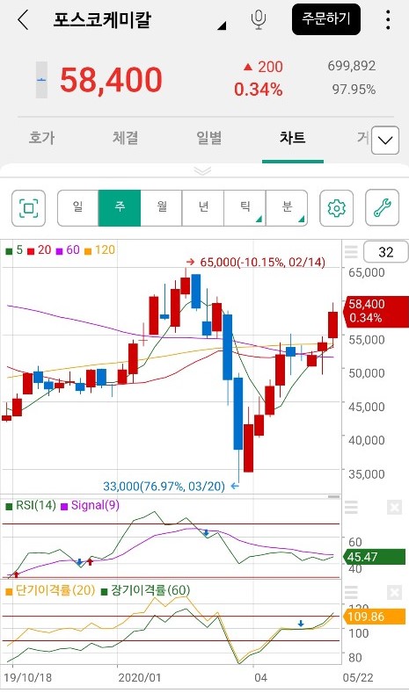The height and width of the screenshot is (693, 409).
Task: Tap the mini candle icon beside the price
Action: [41, 80]
